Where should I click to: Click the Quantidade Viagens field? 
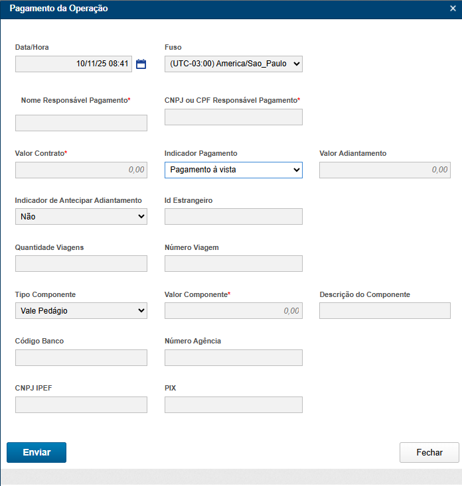pyautogui.click(x=81, y=263)
